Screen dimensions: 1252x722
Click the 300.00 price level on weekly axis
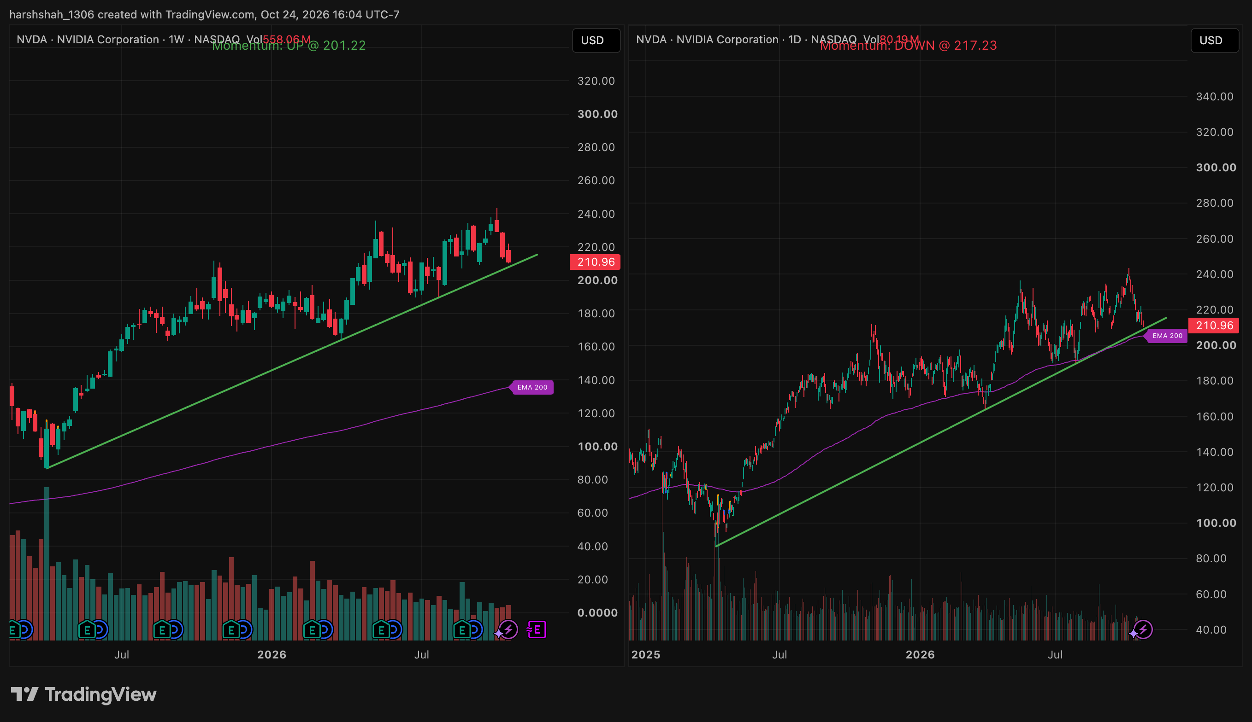tap(597, 114)
